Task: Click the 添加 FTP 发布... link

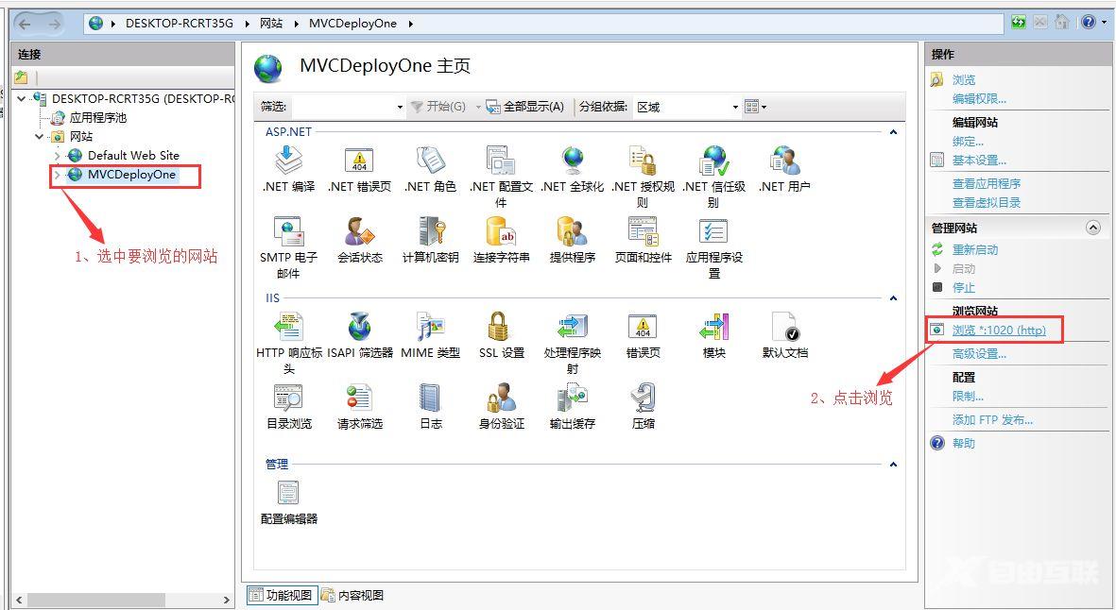Action: pyautogui.click(x=992, y=420)
